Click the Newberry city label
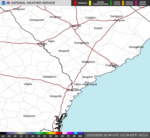150x138 pixels. coord(55,17)
